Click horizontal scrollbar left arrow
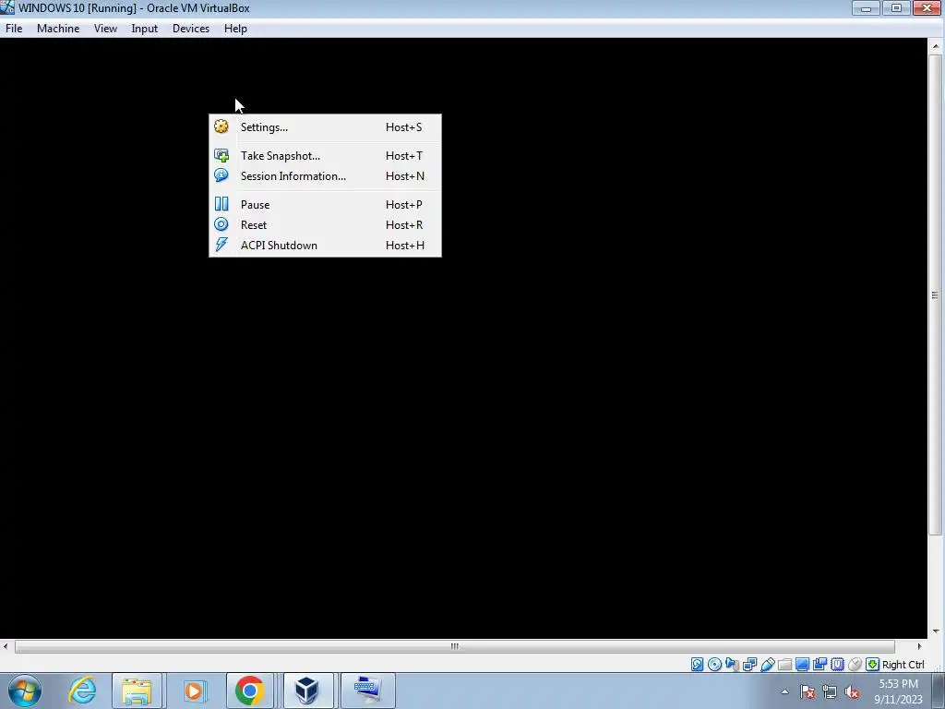Viewport: 945px width, 709px height. (x=6, y=646)
